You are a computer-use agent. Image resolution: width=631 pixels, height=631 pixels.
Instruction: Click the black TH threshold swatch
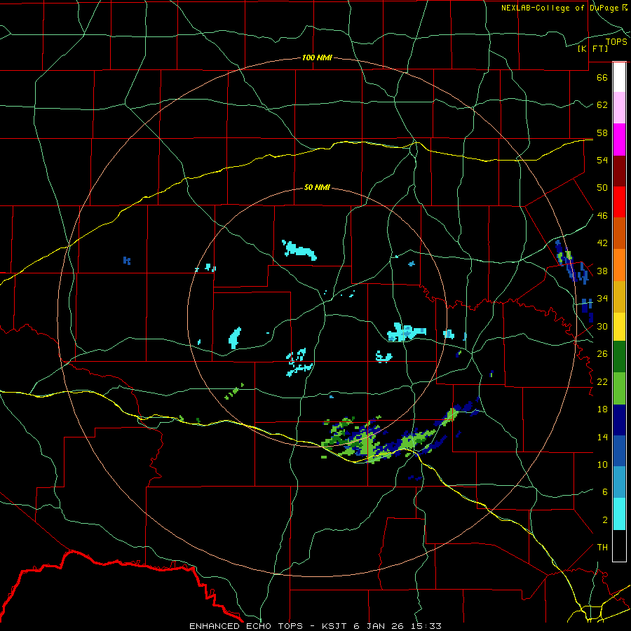(x=619, y=545)
